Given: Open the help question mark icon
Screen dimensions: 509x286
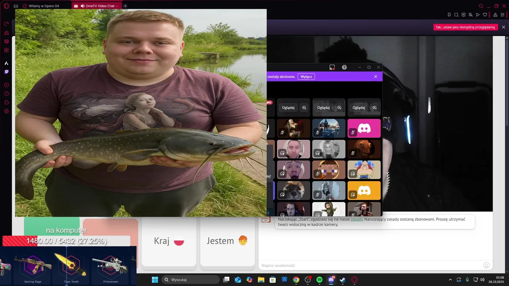Looking at the screenshot, I should click(344, 67).
